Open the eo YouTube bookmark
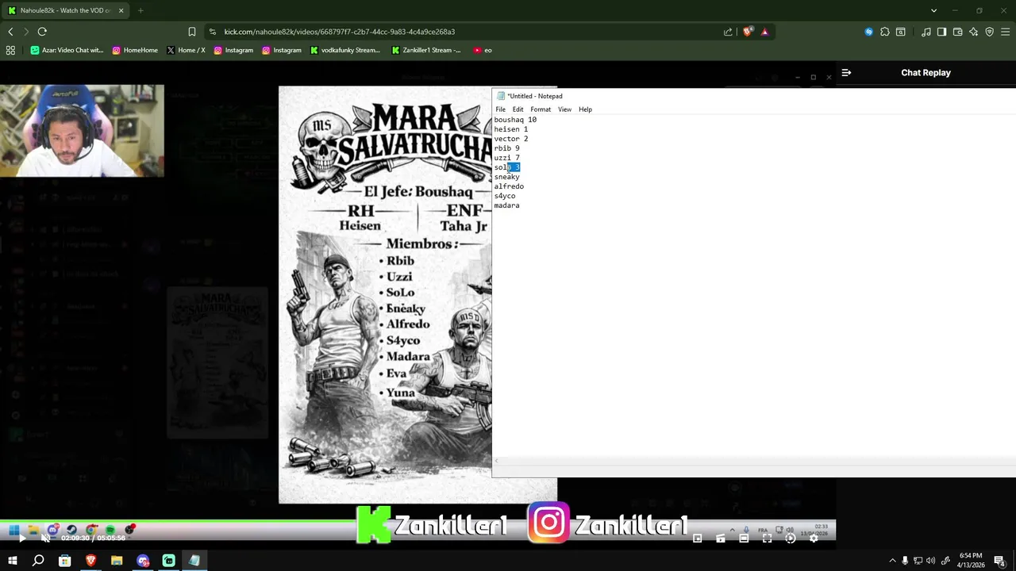Viewport: 1016px width, 571px height. pos(483,50)
